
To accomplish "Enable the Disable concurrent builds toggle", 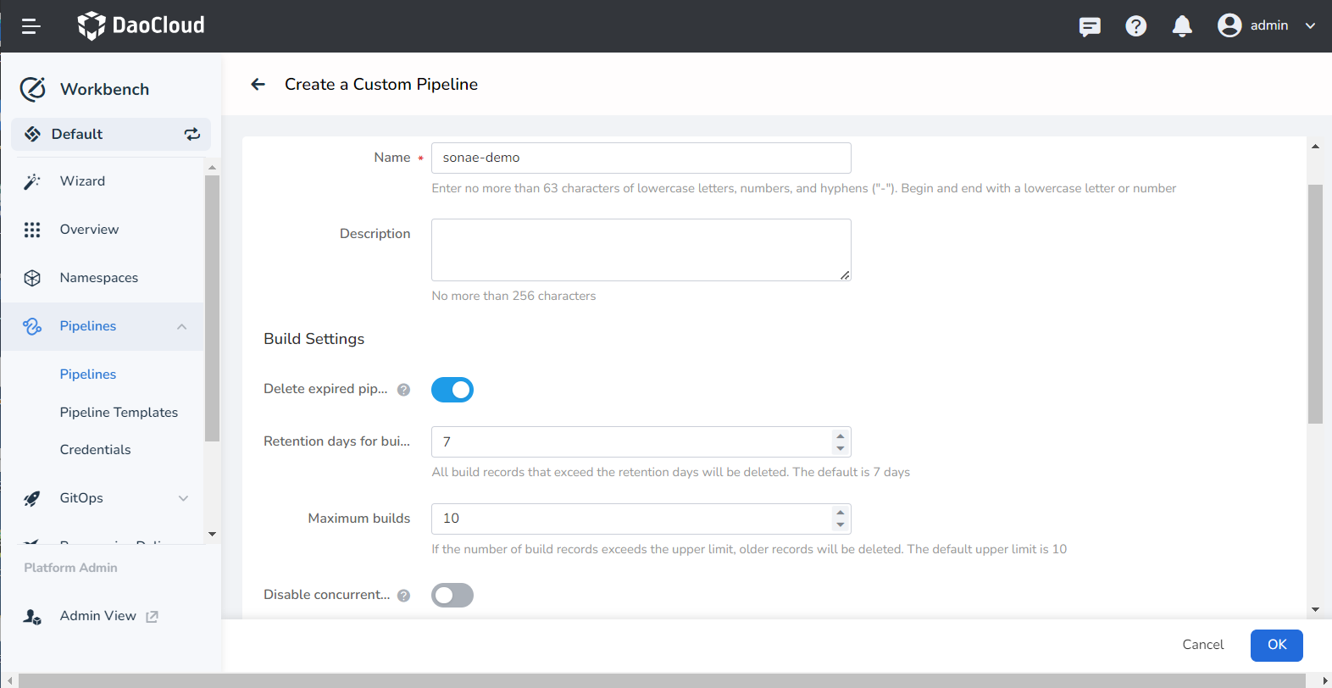I will [x=452, y=596].
